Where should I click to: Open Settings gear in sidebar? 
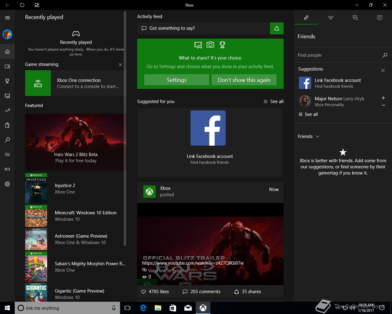7,184
